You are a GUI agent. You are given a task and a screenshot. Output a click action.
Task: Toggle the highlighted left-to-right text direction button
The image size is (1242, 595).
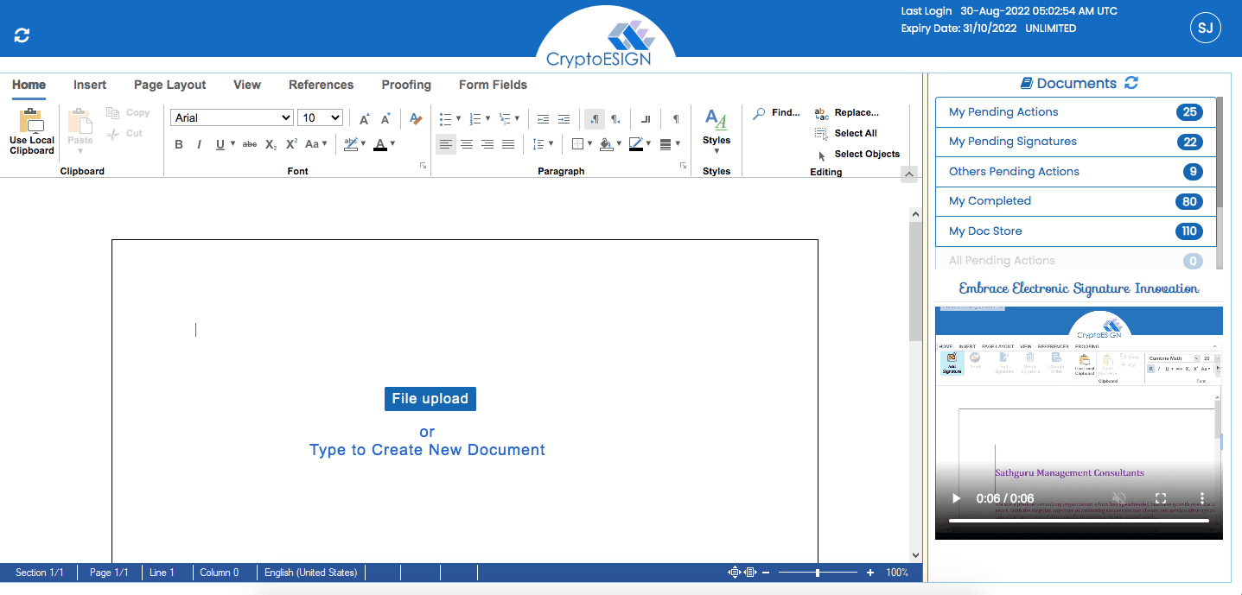tap(595, 118)
